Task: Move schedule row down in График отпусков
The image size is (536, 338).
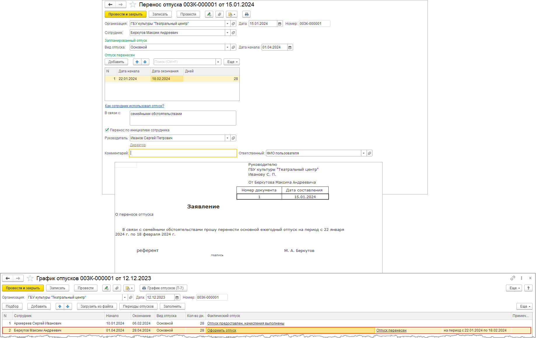Action: point(68,306)
